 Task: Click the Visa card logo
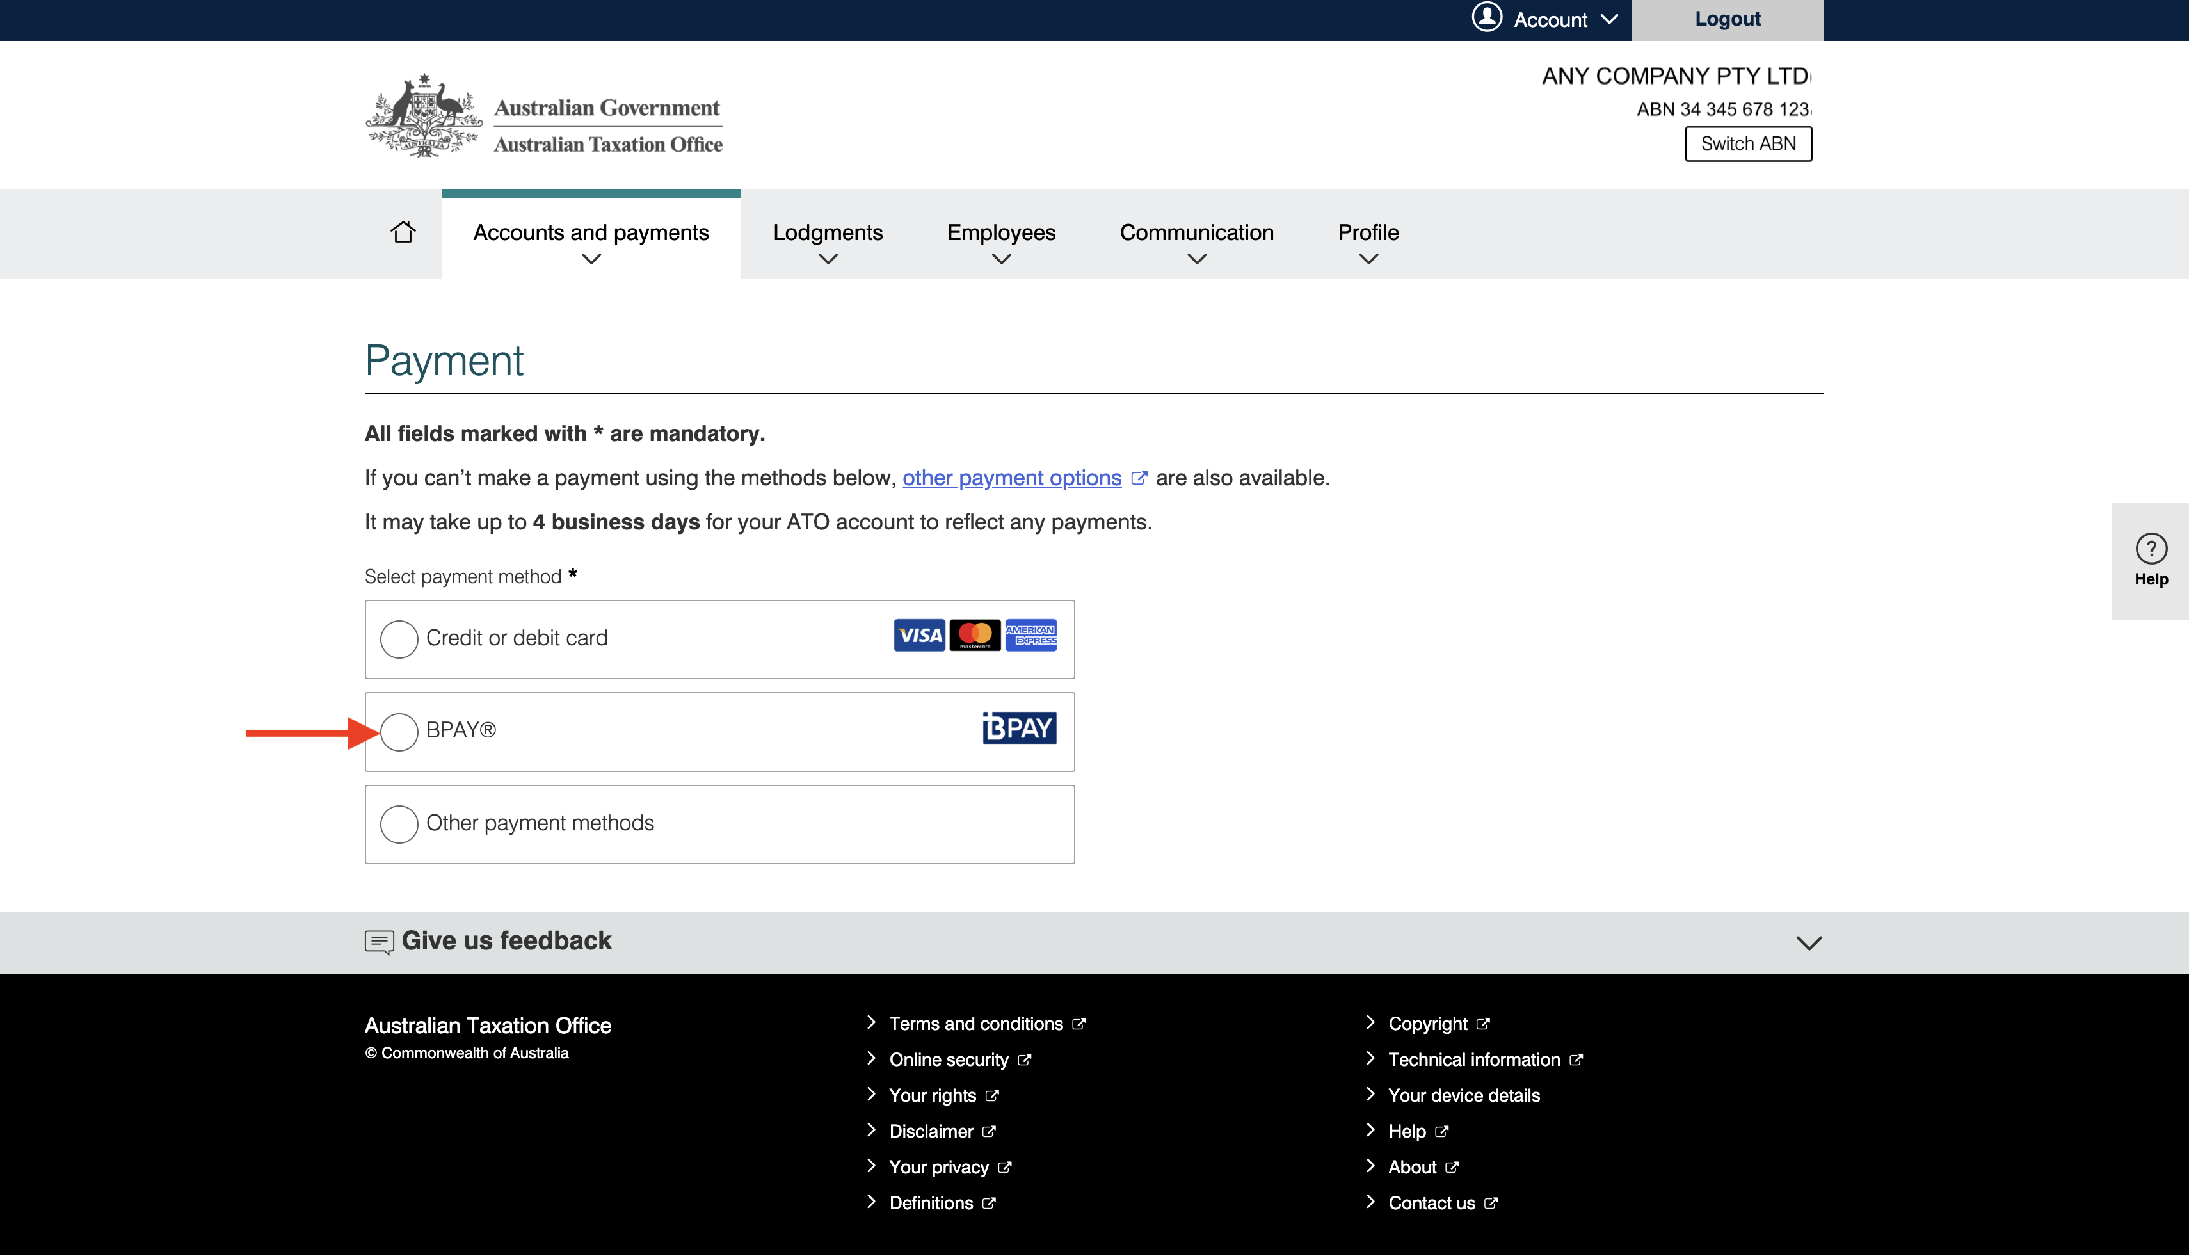pyautogui.click(x=918, y=636)
